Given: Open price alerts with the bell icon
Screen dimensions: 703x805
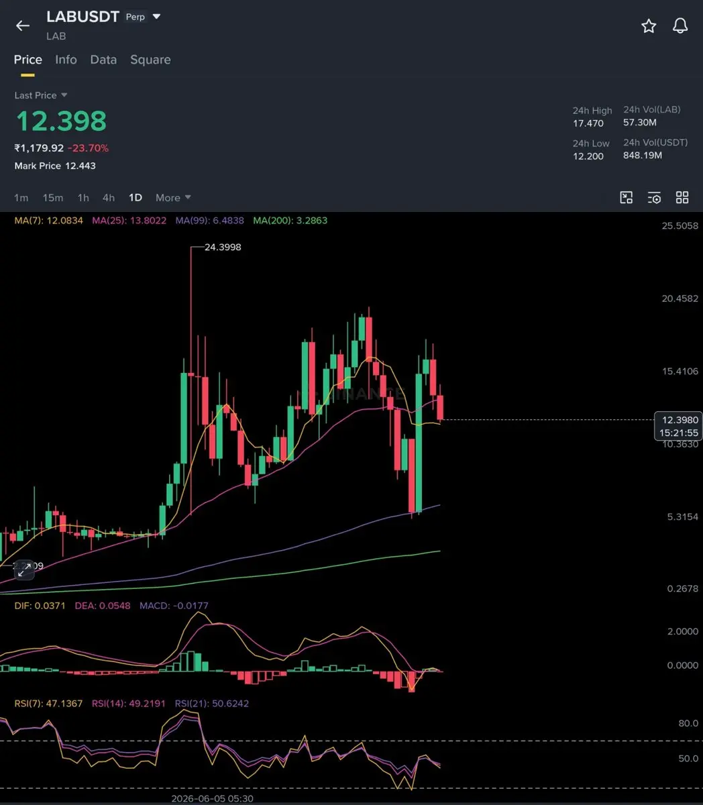Looking at the screenshot, I should (x=680, y=26).
